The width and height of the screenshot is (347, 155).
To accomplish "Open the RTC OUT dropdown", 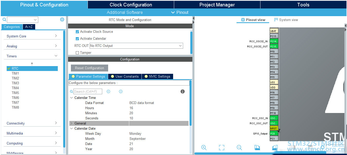I will click(x=136, y=46).
